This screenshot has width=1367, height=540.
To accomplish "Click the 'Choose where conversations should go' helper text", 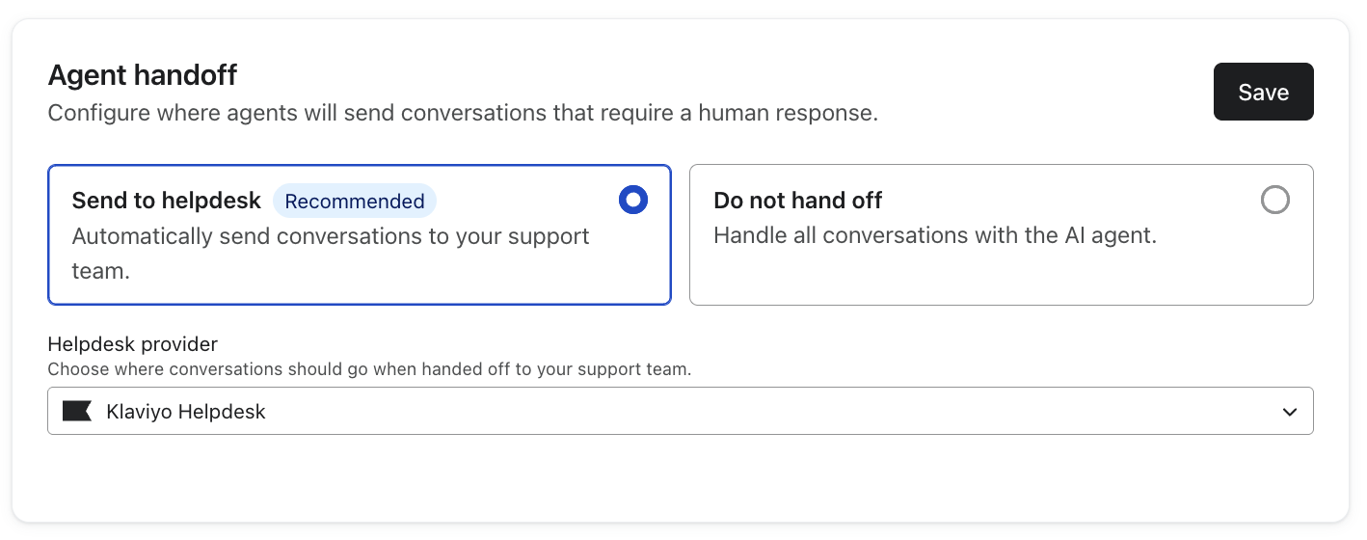I will coord(369,369).
